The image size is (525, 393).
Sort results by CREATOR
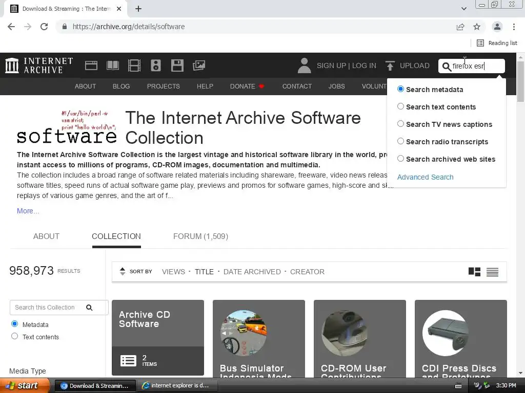pyautogui.click(x=308, y=272)
